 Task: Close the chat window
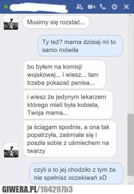click(x=126, y=7)
